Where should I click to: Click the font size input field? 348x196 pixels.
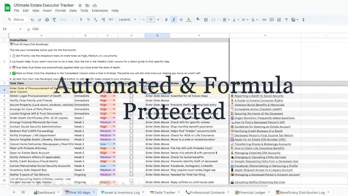[x=150, y=19]
